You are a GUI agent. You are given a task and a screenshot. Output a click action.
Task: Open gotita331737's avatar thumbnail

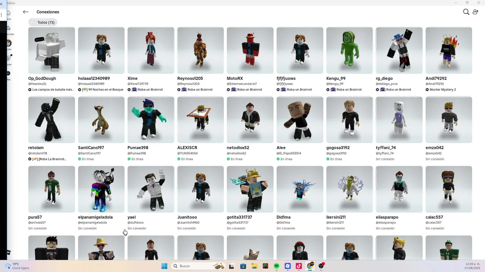(250, 189)
